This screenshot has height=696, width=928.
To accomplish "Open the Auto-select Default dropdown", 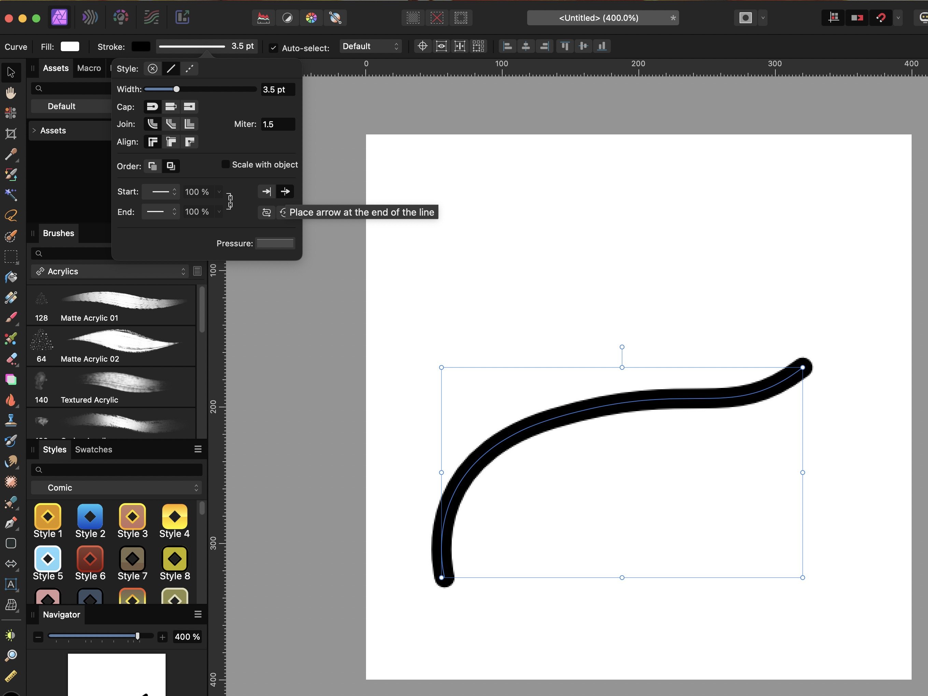I will [x=370, y=46].
